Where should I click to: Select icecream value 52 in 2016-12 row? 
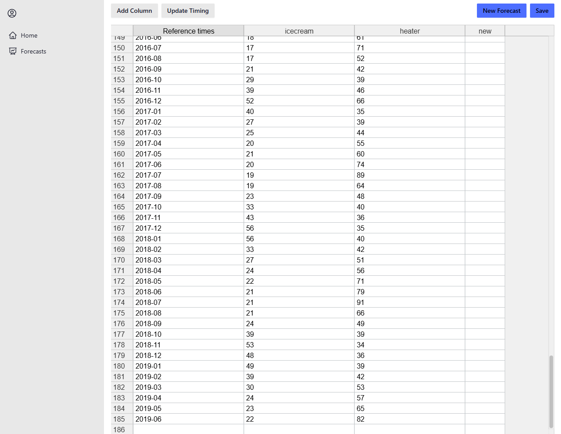tap(299, 101)
